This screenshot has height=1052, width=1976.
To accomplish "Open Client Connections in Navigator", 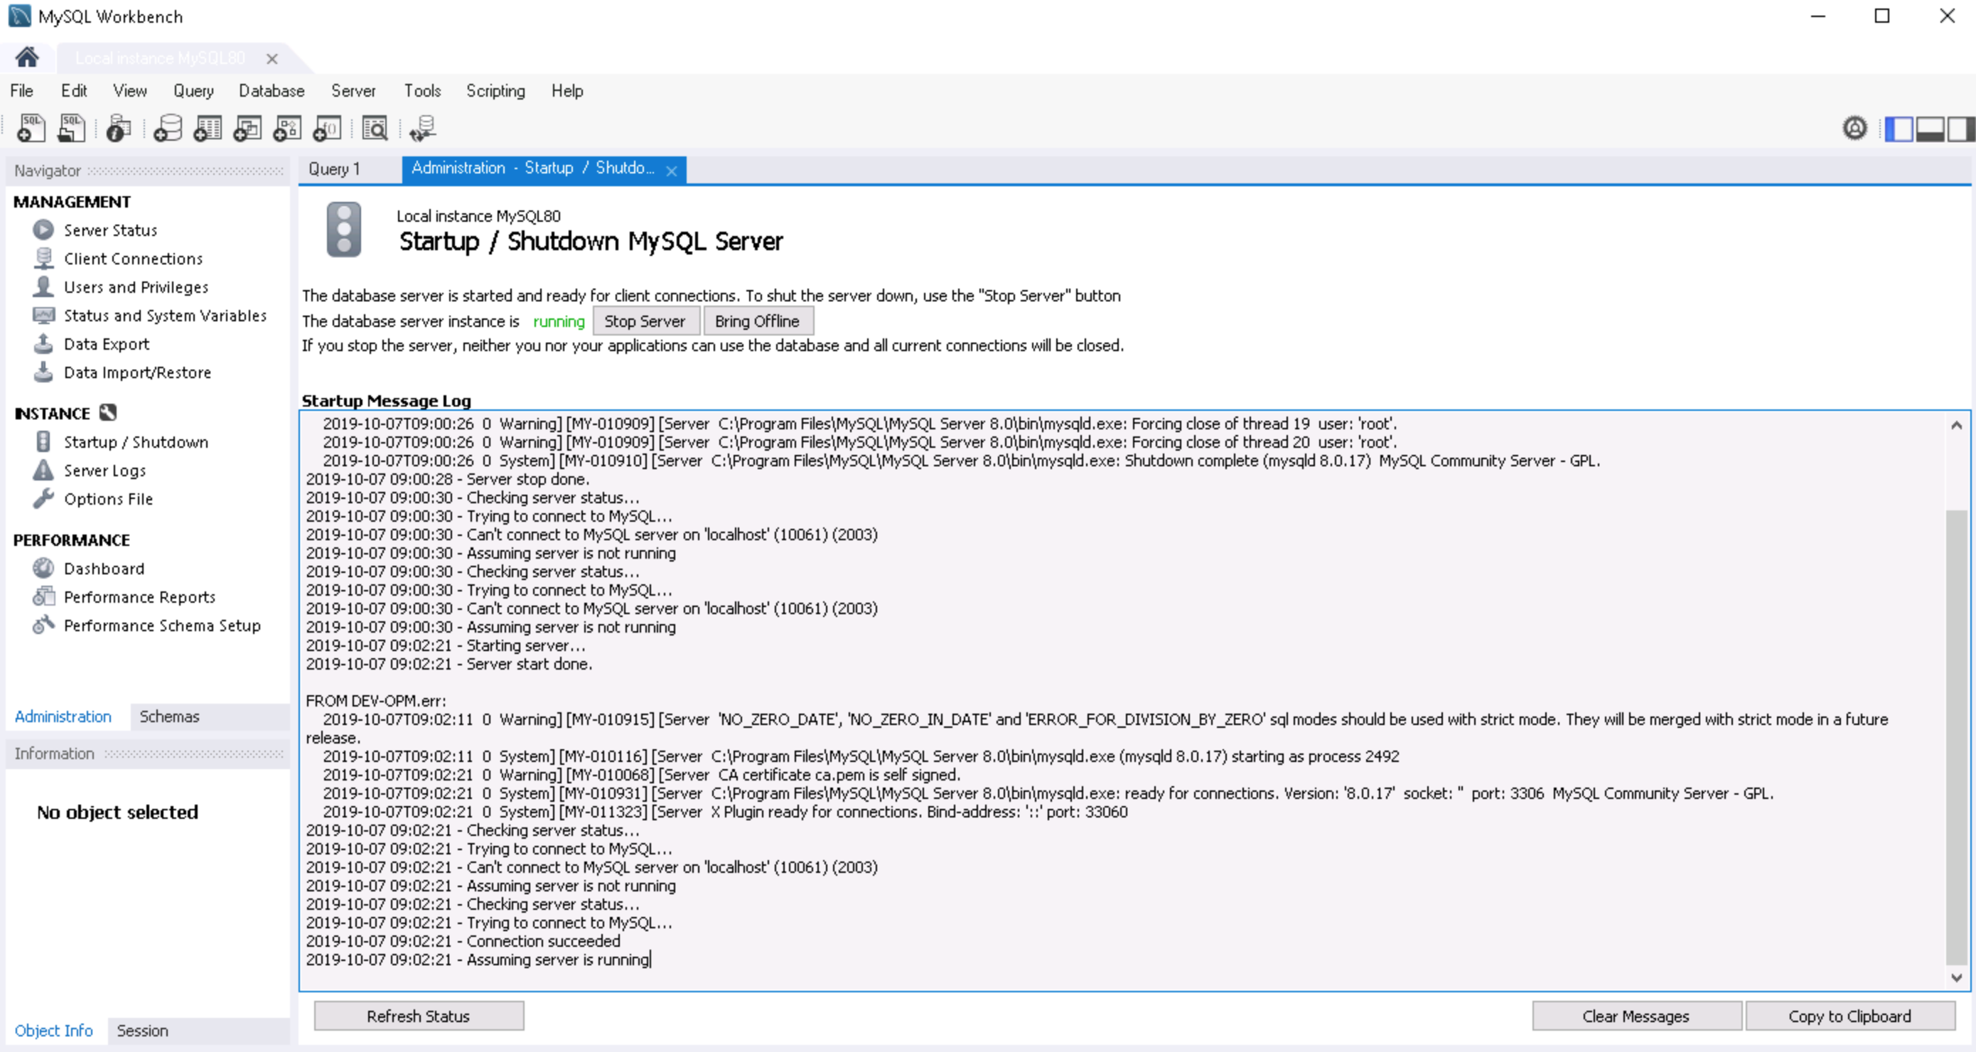I will pyautogui.click(x=134, y=259).
